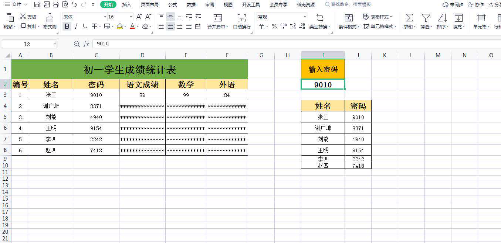Click the print icon in quick toolbar
This screenshot has height=243, width=501.
(x=55, y=4)
